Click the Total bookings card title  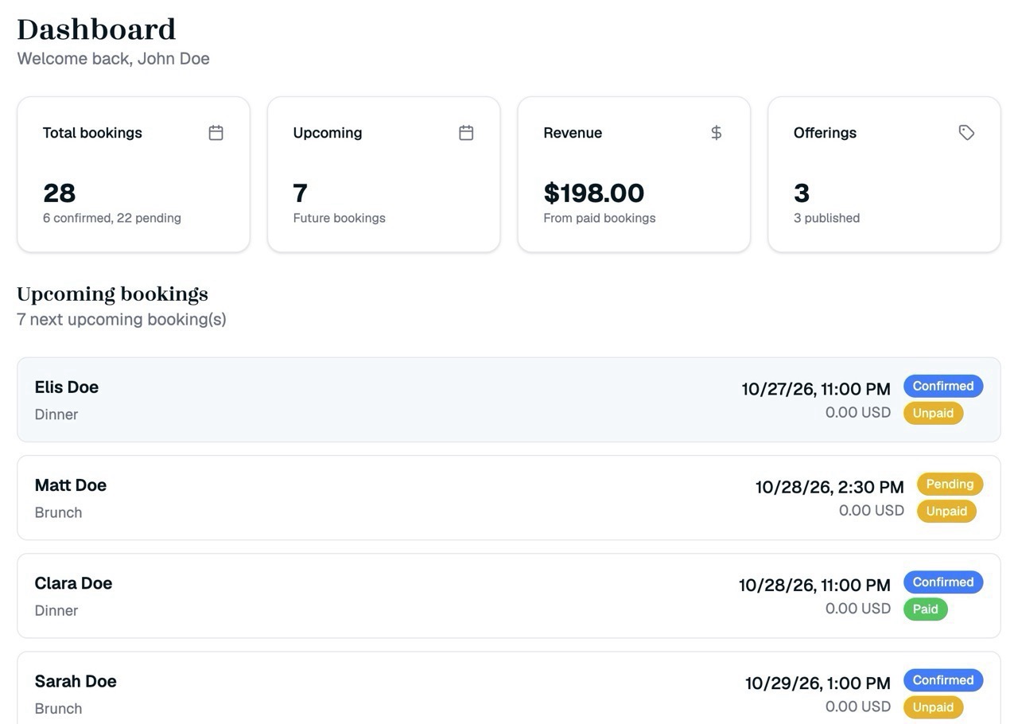92,133
